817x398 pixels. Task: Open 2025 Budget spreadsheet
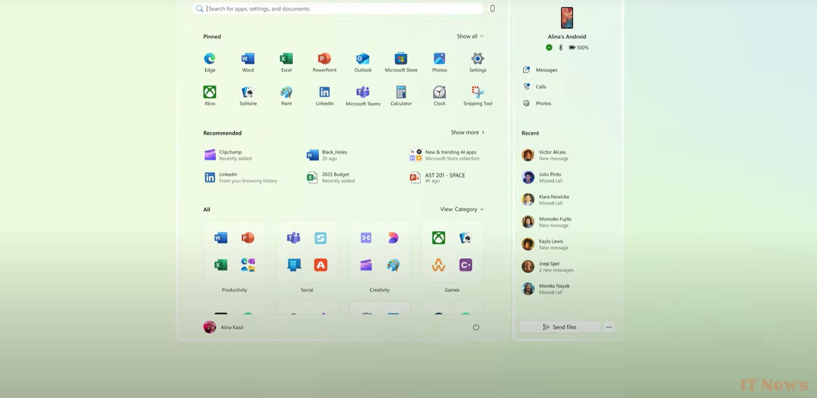click(x=330, y=177)
